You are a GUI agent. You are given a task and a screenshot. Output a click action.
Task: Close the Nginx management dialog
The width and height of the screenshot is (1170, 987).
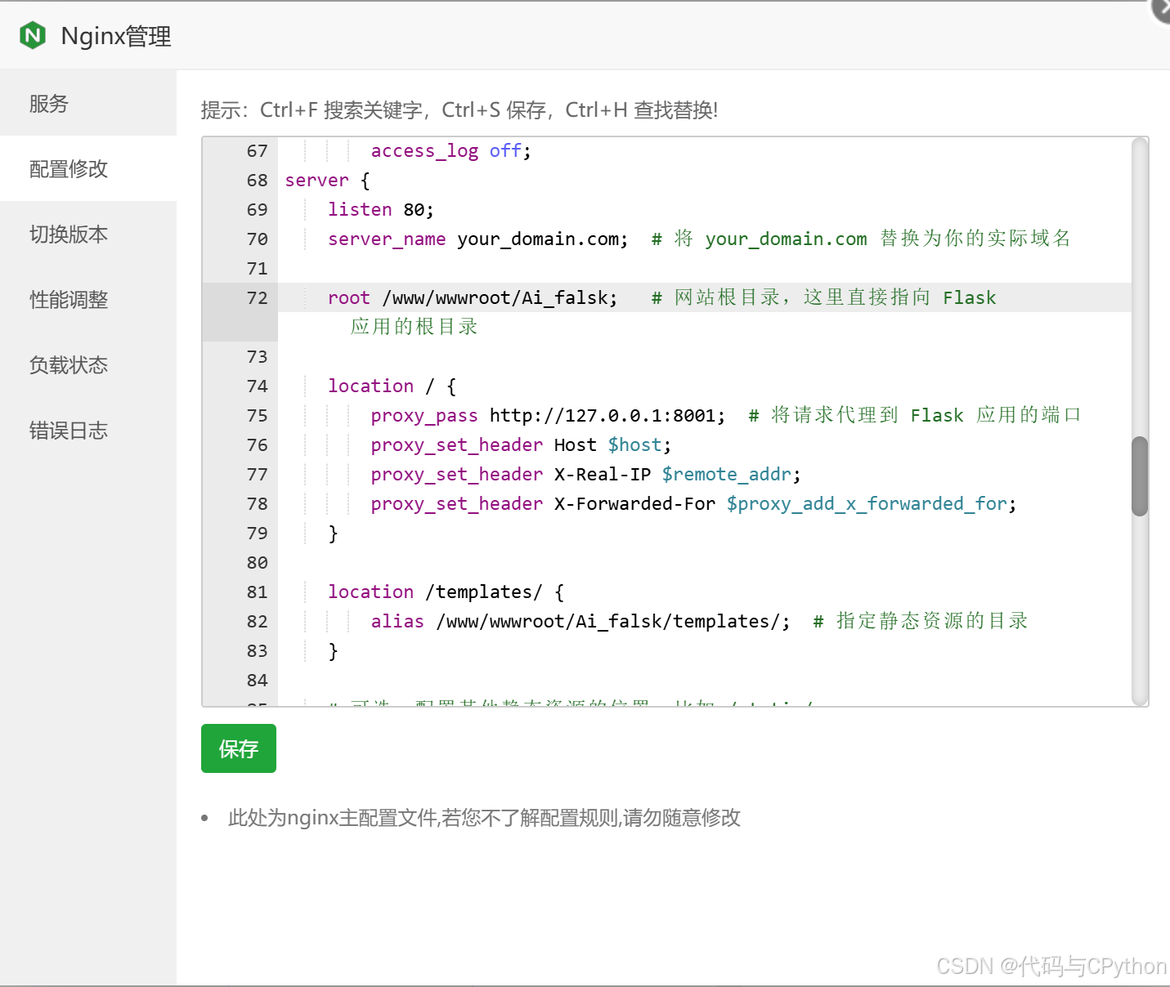pos(1161,10)
